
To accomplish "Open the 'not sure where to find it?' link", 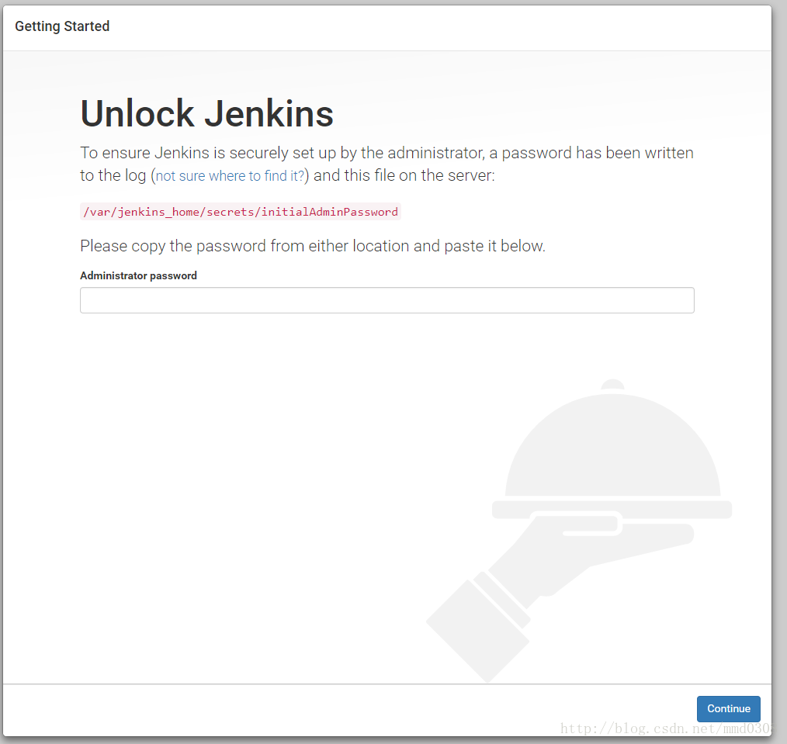I will coord(230,176).
